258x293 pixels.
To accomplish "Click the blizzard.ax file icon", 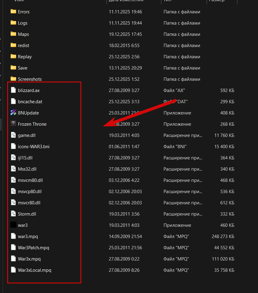I will [13, 90].
